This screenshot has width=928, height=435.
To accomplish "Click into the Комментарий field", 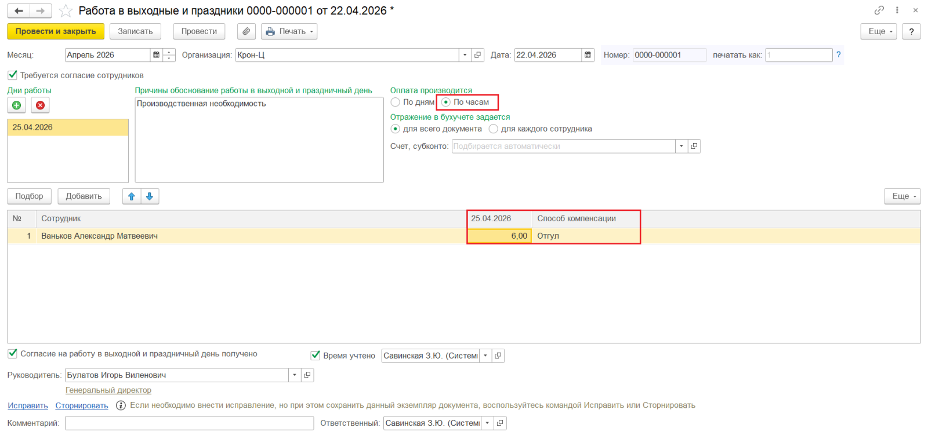I will (x=189, y=423).
